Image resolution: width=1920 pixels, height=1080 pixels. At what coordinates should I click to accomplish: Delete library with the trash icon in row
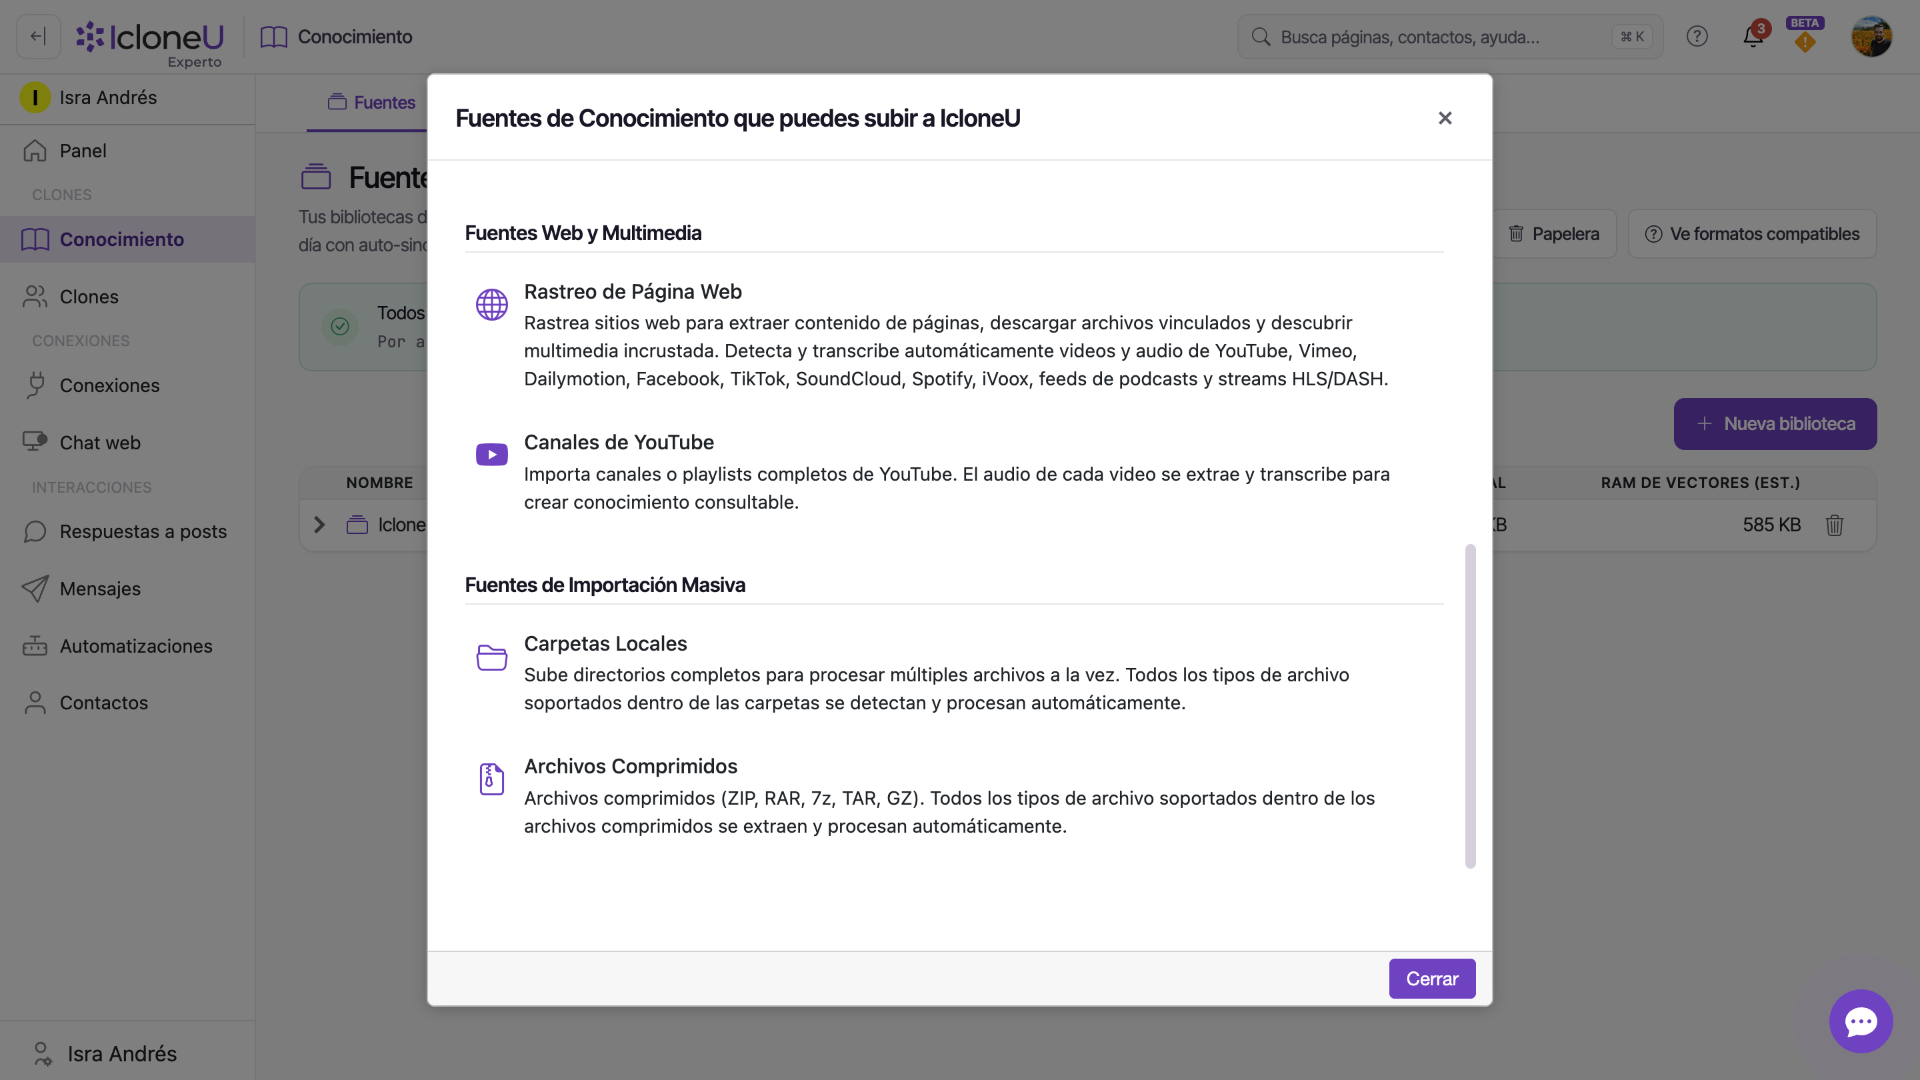pyautogui.click(x=1834, y=525)
